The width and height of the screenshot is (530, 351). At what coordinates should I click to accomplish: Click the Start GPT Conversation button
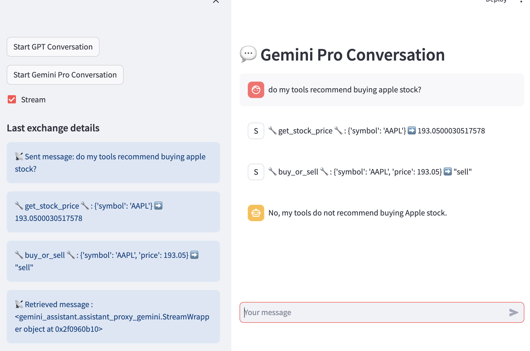pos(53,47)
